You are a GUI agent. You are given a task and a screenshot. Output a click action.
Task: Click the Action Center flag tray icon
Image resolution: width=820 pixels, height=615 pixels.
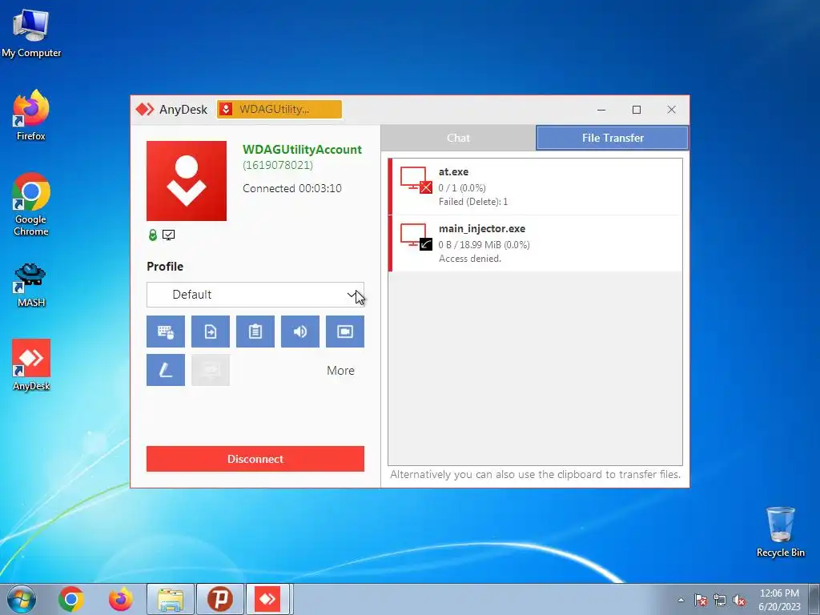pyautogui.click(x=701, y=600)
